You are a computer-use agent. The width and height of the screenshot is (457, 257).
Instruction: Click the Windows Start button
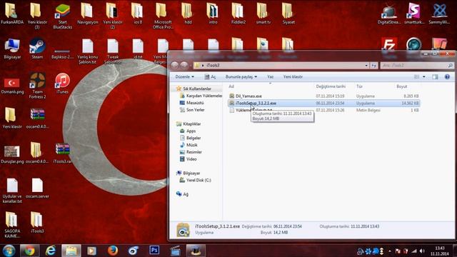[x=9, y=251]
